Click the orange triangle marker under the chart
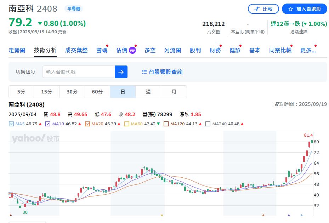329x223 pixels. coord(162,215)
